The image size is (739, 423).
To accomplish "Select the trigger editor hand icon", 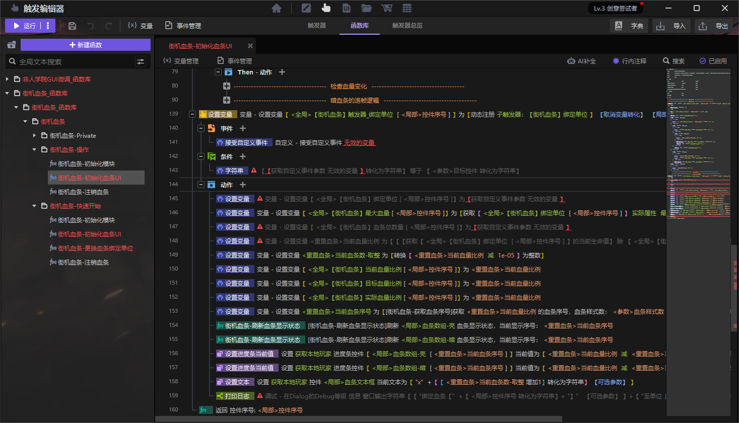I will coord(326,8).
